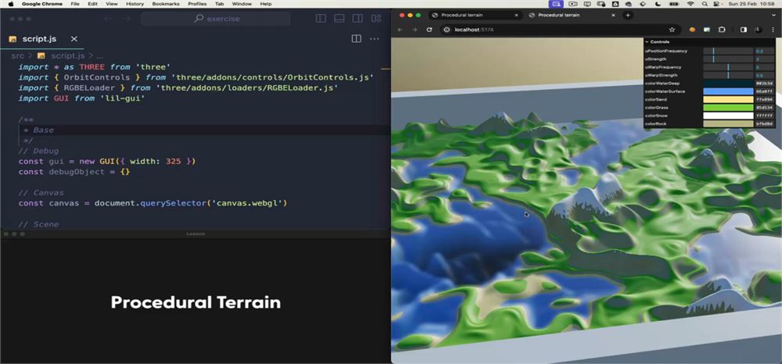
Task: Open the Apple menu
Action: point(10,3)
